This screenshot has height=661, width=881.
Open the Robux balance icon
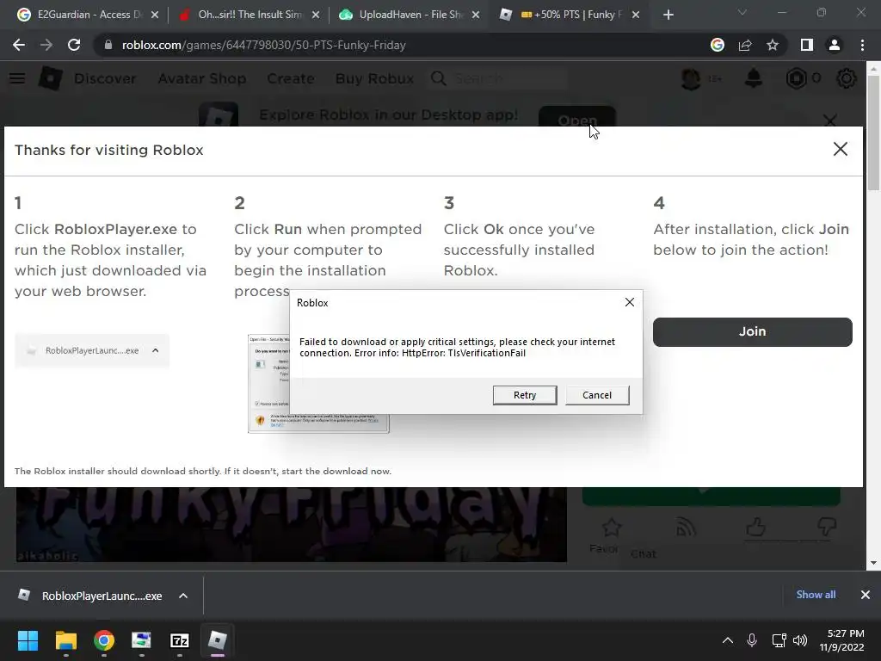796,78
